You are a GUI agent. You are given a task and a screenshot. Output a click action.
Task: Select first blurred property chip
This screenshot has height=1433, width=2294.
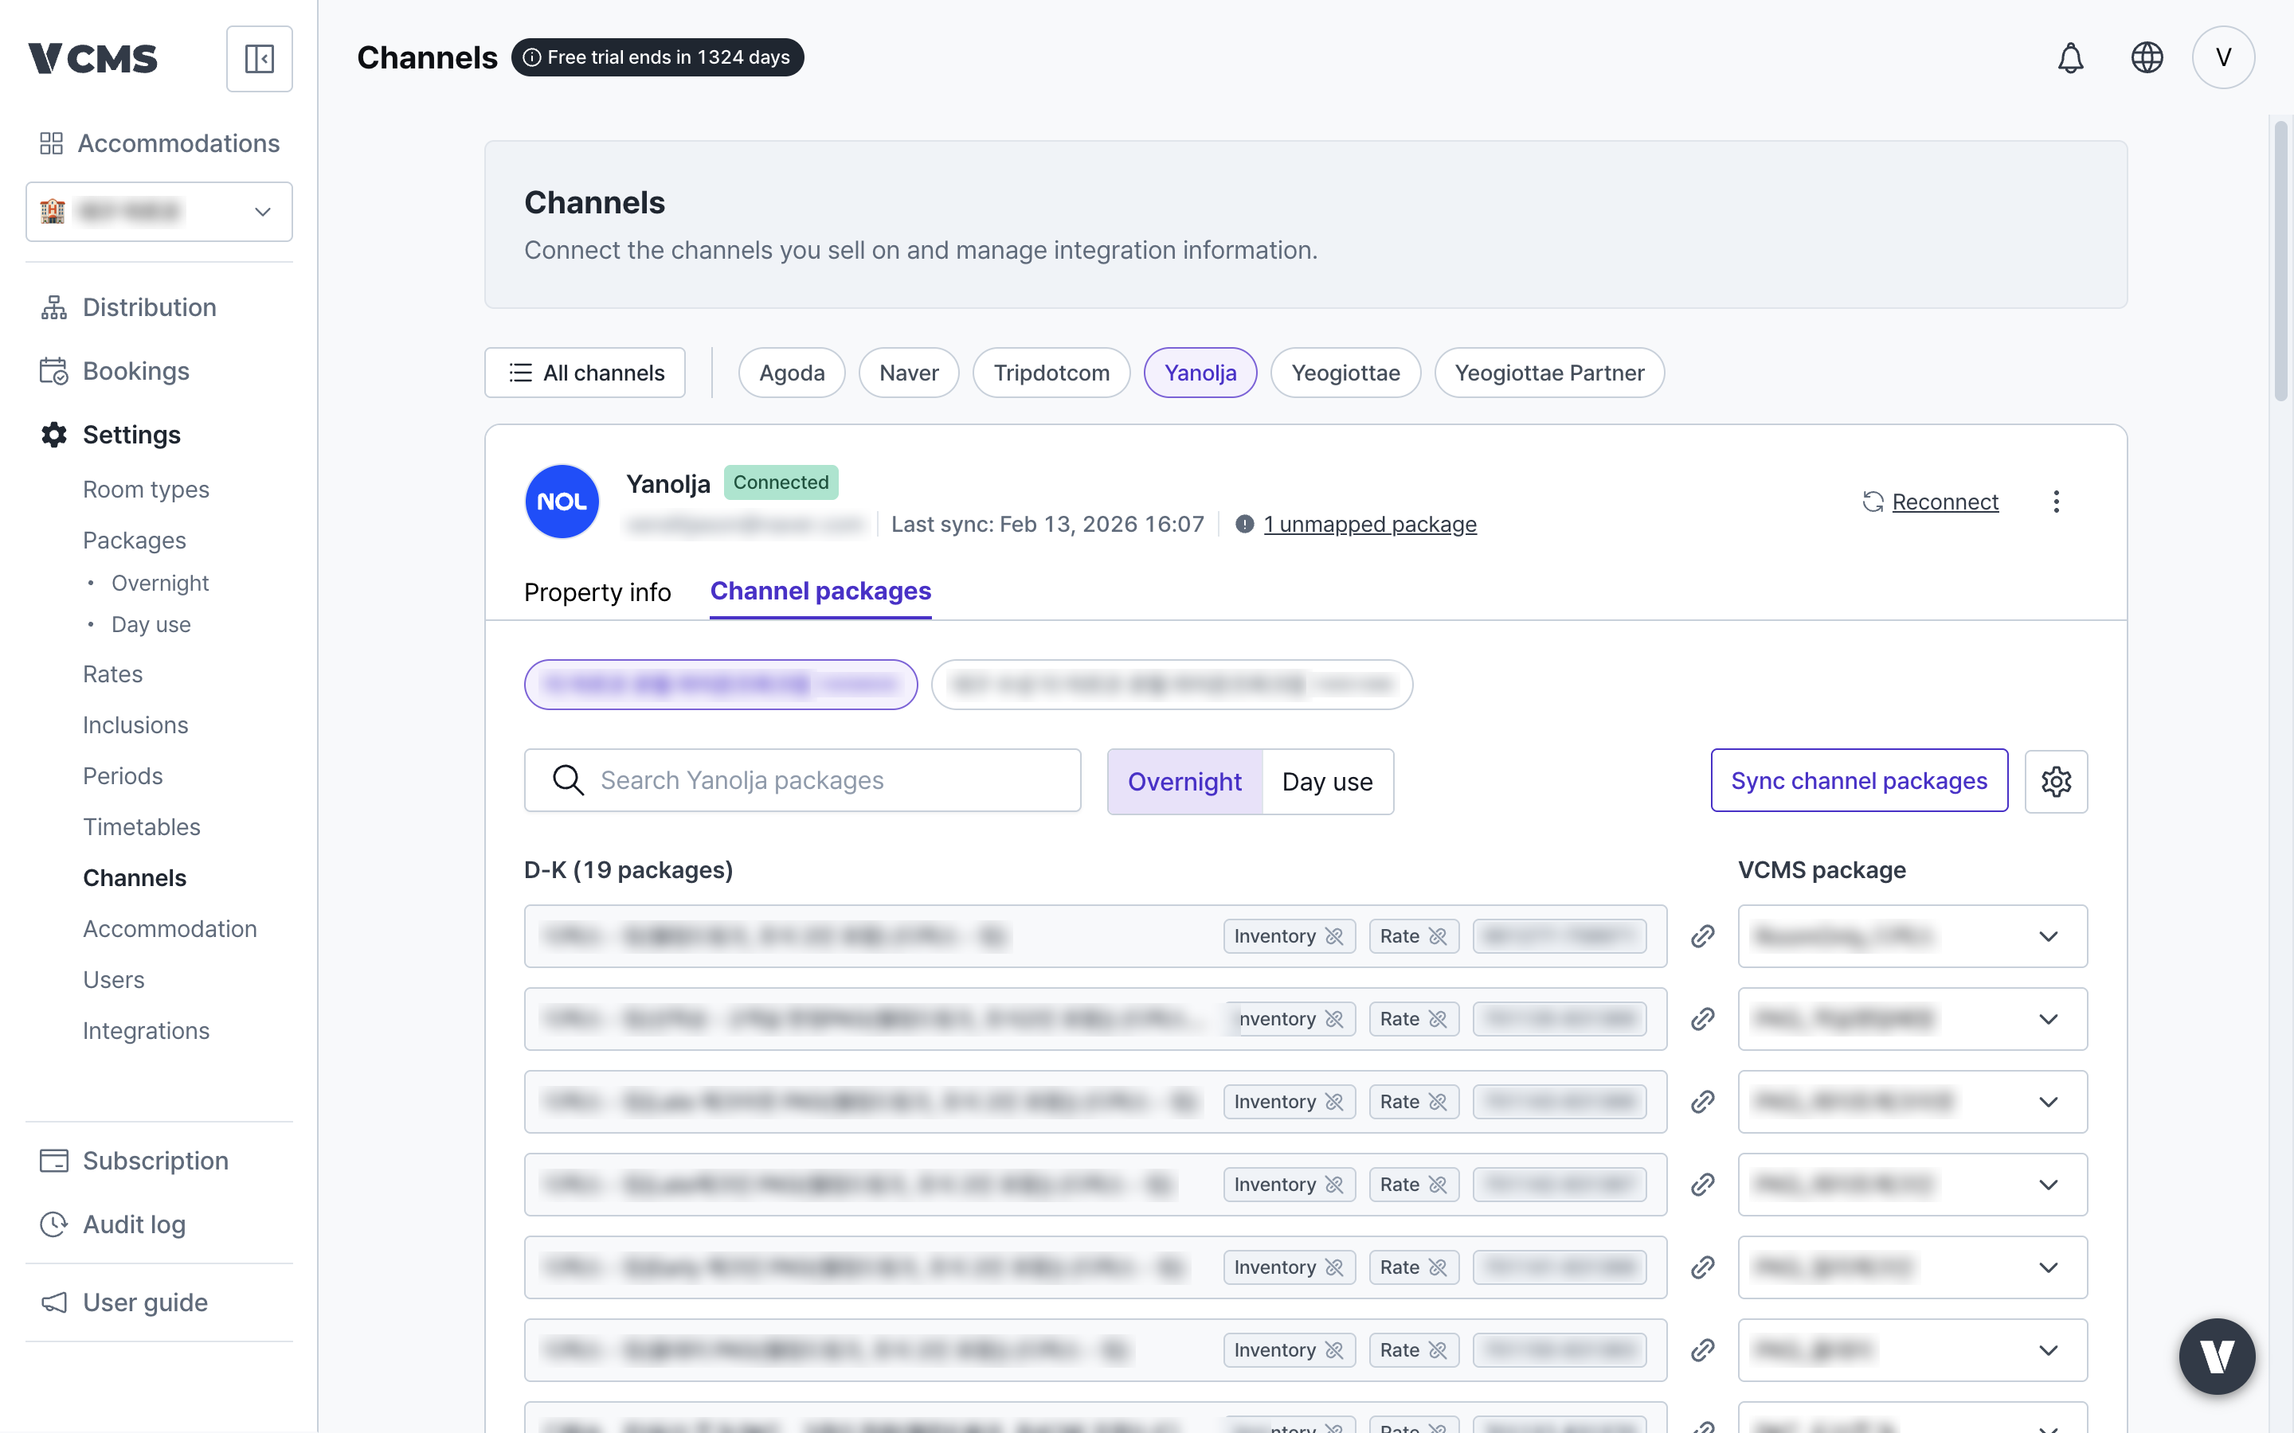[720, 685]
